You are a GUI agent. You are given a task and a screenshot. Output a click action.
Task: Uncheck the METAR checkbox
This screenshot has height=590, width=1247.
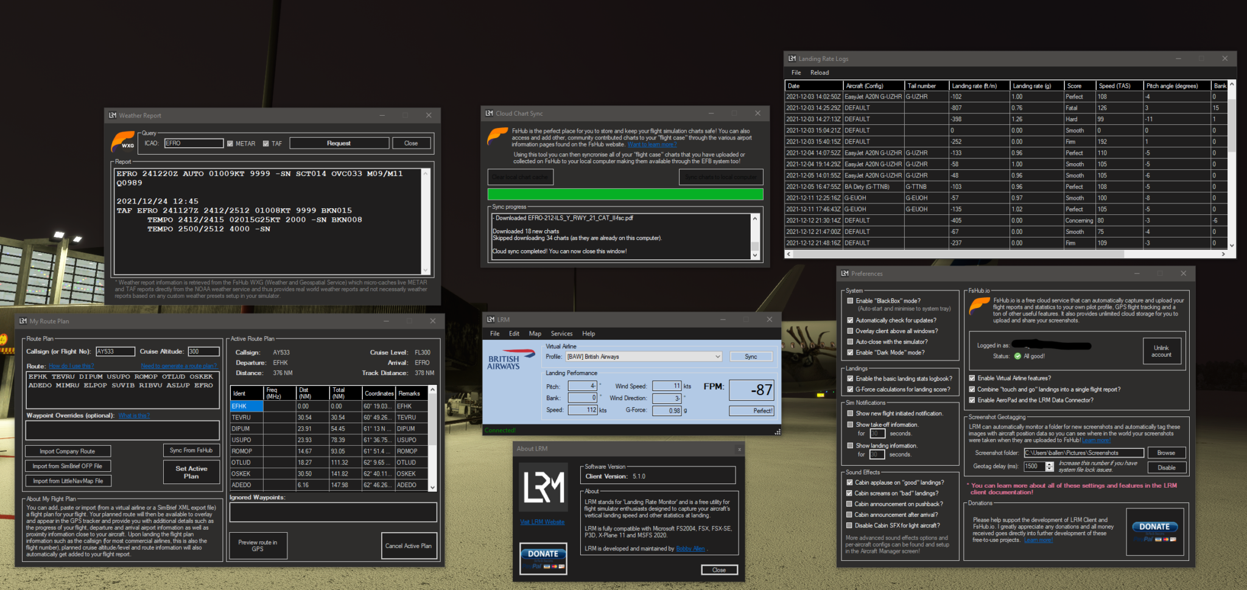pyautogui.click(x=230, y=144)
